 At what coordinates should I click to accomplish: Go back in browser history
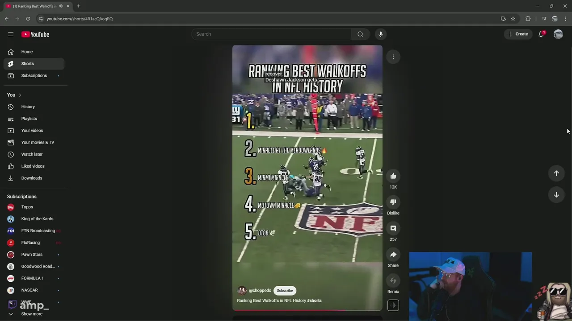(7, 19)
